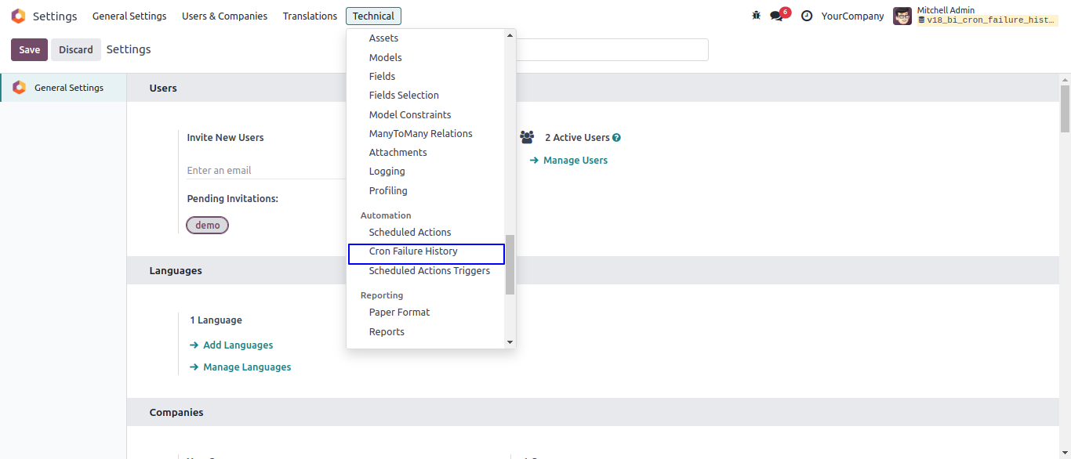Screen dimensions: 1071x459
Task: Follow the Manage Users link
Action: pos(575,161)
